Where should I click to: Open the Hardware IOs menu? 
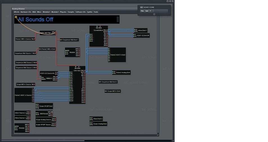click(26, 12)
